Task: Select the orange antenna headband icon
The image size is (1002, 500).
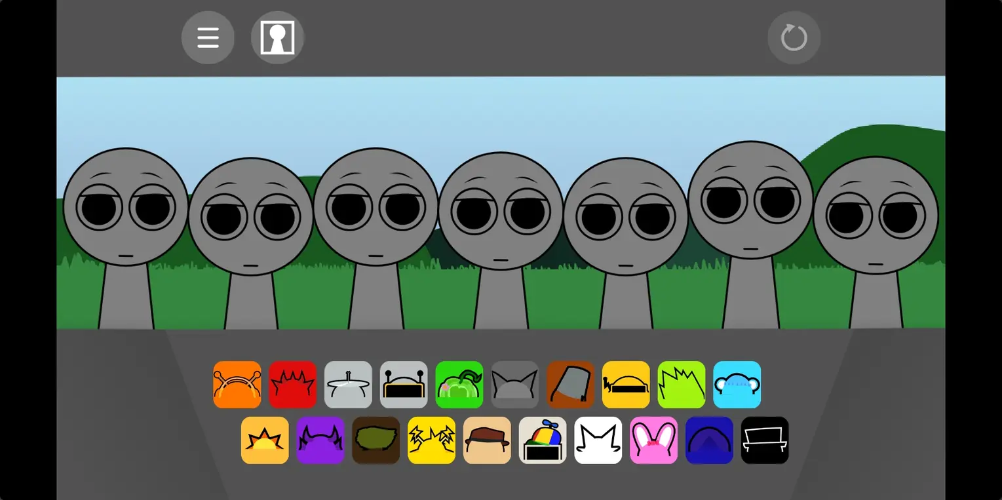Action: point(237,385)
